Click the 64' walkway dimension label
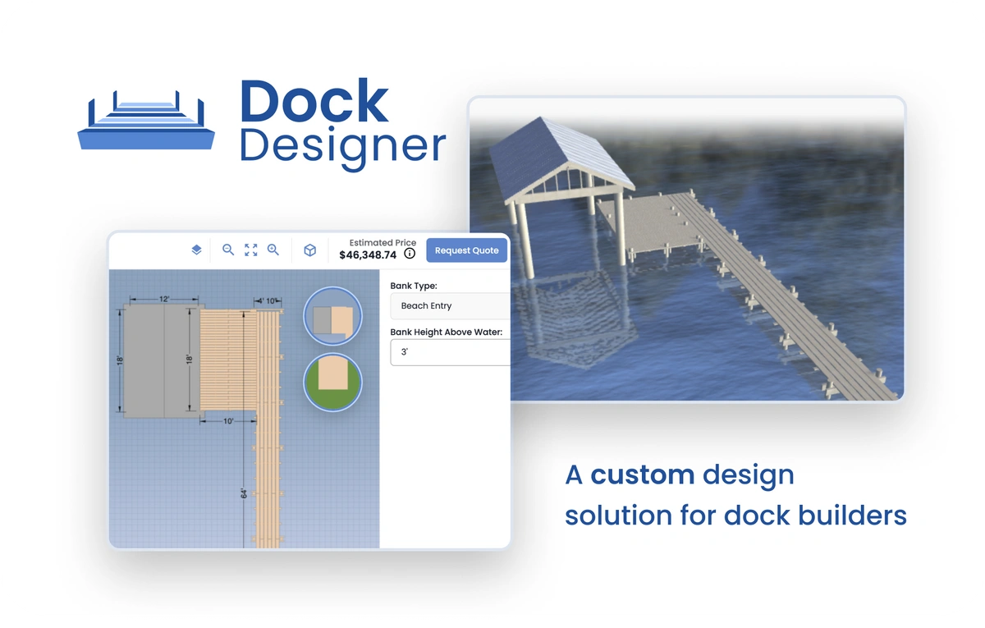The width and height of the screenshot is (985, 628). (x=242, y=493)
